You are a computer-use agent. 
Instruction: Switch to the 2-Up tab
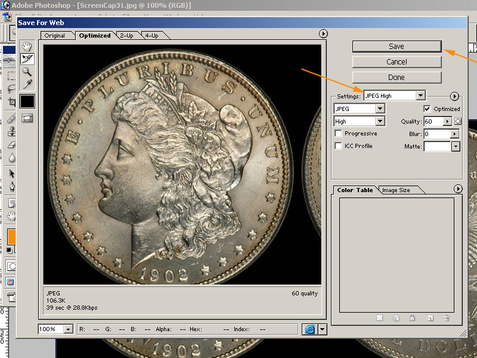[126, 36]
